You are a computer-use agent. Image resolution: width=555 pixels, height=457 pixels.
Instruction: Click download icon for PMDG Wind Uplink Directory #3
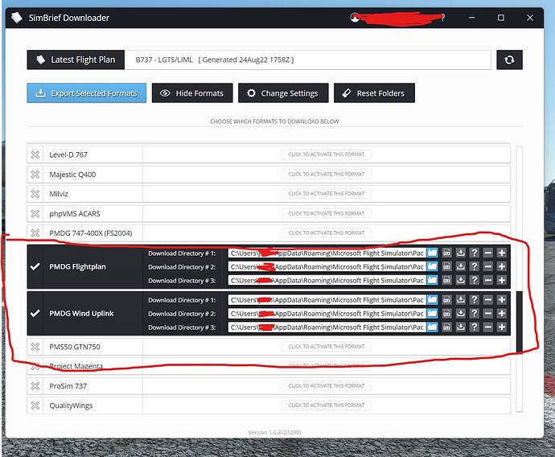click(461, 327)
